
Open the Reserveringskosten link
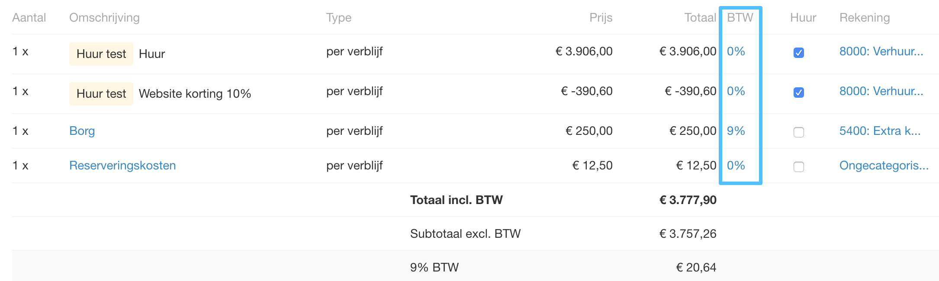coord(122,166)
